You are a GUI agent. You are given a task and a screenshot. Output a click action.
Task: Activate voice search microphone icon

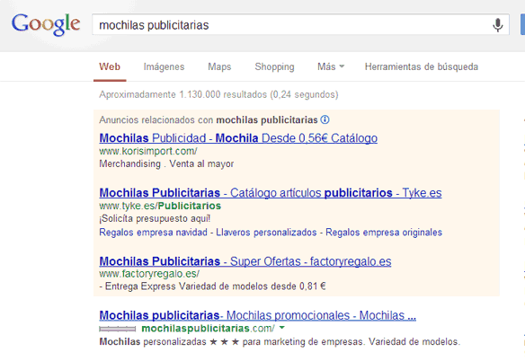click(x=497, y=25)
